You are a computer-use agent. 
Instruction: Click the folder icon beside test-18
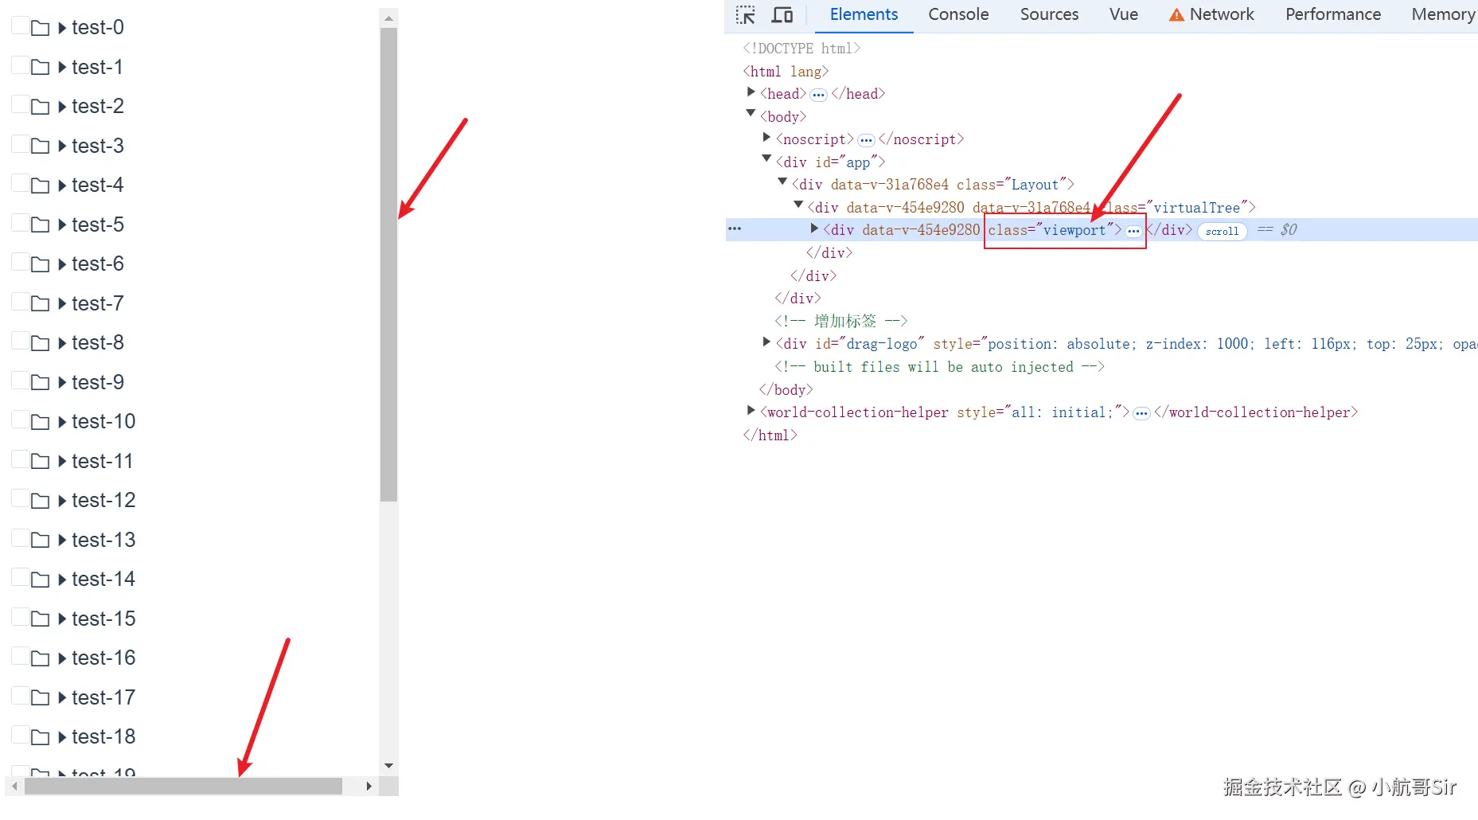[x=40, y=737]
